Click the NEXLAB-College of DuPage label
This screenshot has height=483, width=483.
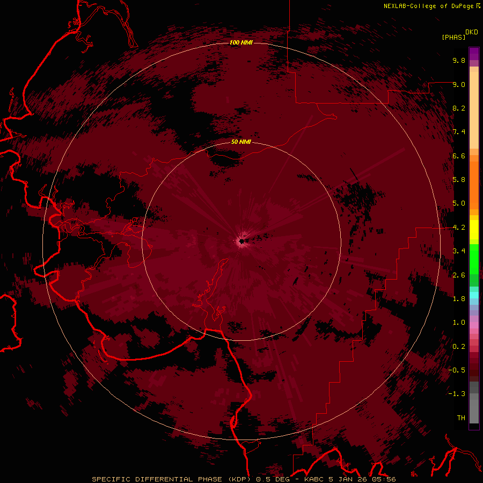click(x=428, y=6)
